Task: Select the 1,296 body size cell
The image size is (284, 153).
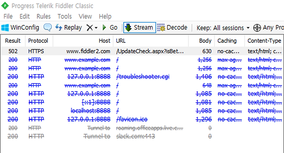Action: tap(204, 119)
